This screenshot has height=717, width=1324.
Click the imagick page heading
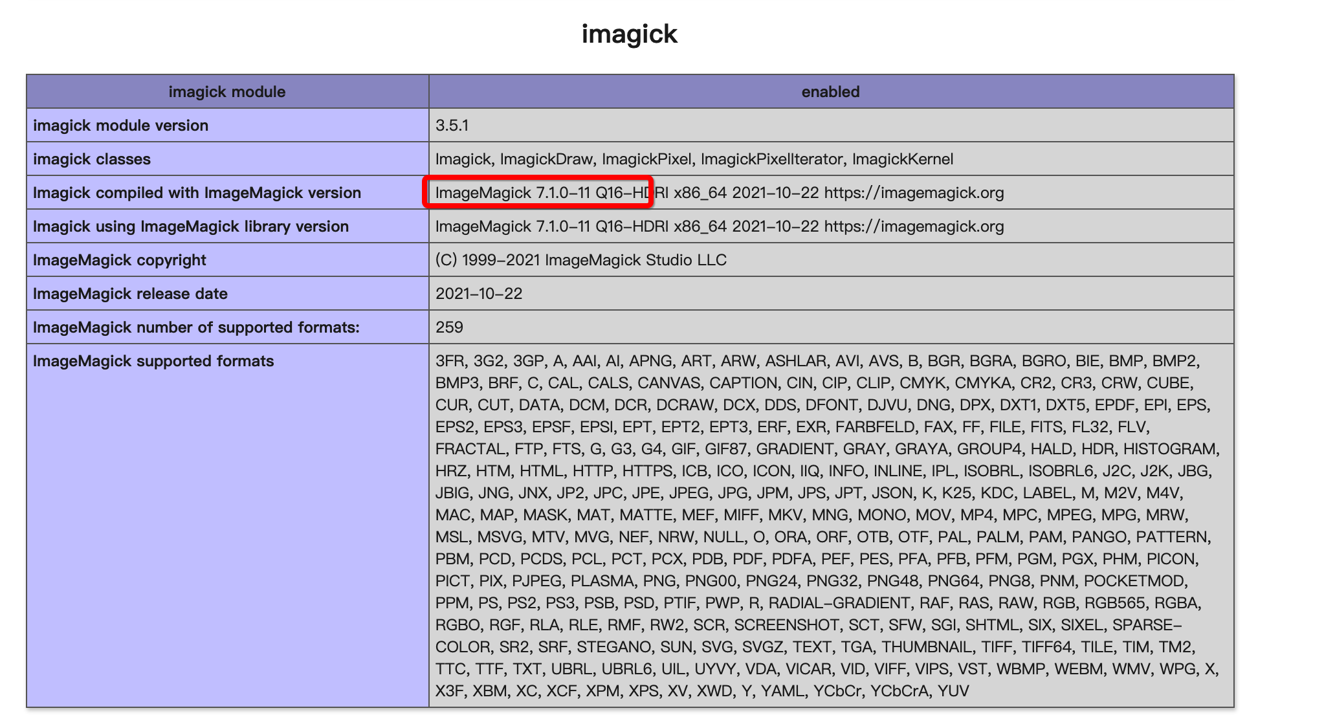629,34
